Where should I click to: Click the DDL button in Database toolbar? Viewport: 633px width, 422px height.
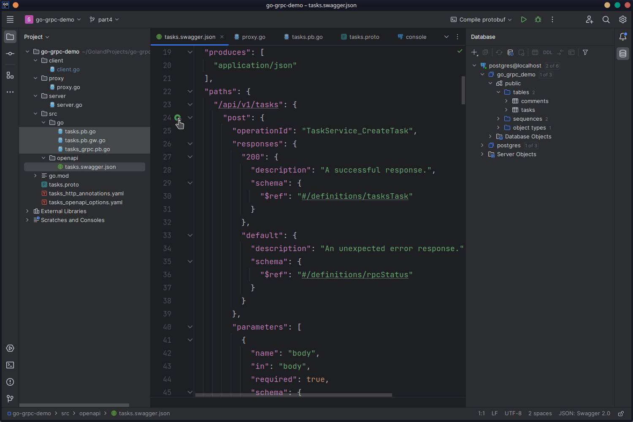click(x=548, y=52)
